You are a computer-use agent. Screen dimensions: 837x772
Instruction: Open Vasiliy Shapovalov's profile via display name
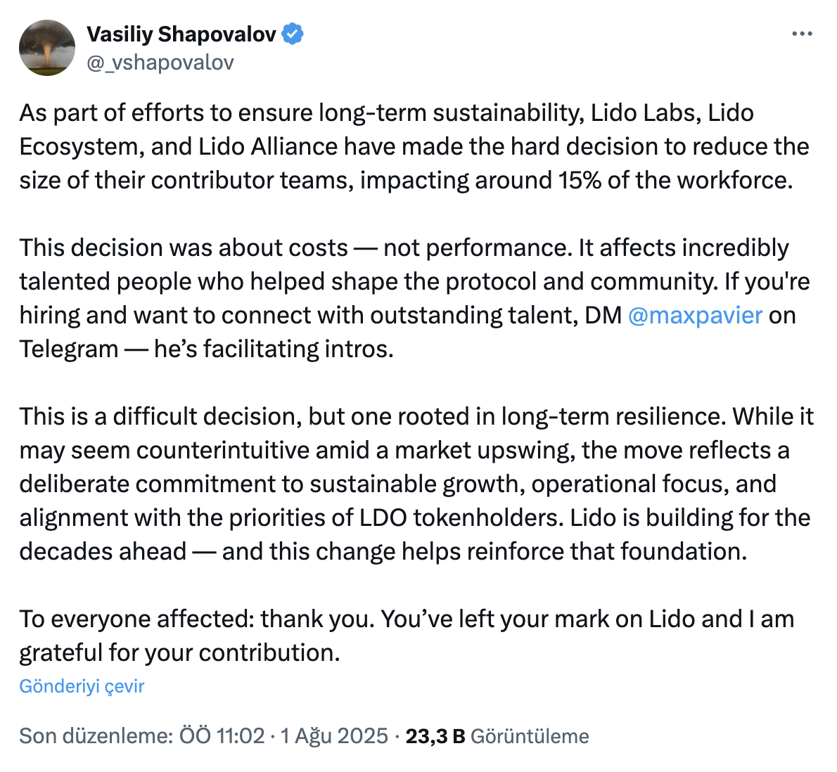click(181, 34)
